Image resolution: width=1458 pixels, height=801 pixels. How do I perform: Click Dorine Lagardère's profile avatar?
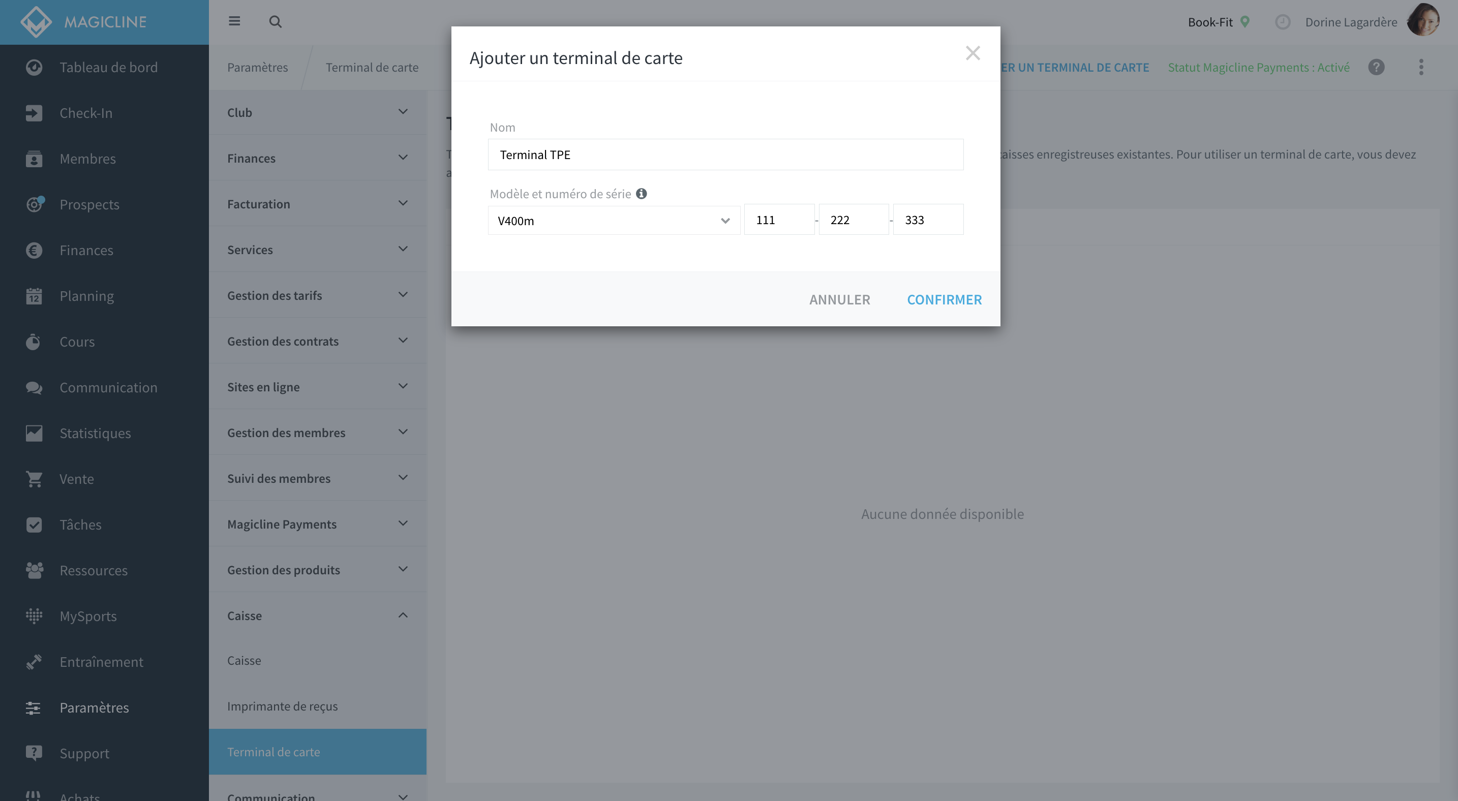(x=1423, y=21)
